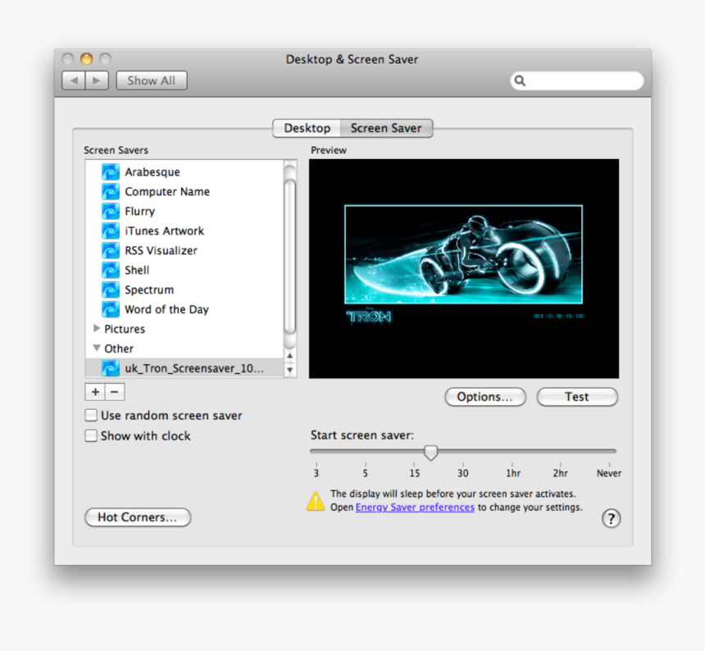Click the yellow warning triangle icon
This screenshot has height=651, width=705.
click(x=316, y=501)
